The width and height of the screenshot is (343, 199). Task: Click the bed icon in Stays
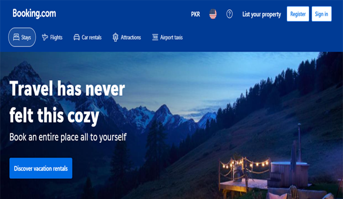(x=16, y=37)
